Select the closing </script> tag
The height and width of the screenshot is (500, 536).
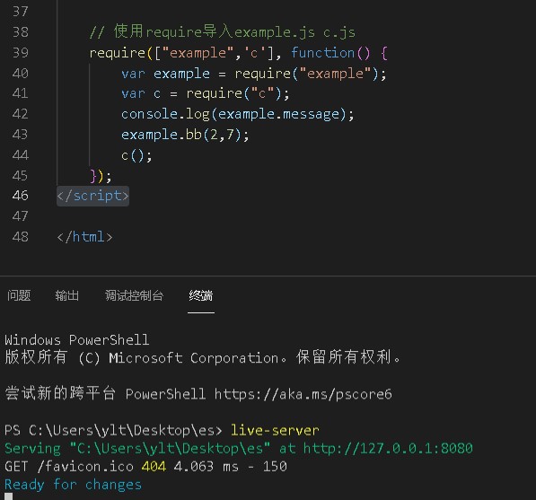92,196
